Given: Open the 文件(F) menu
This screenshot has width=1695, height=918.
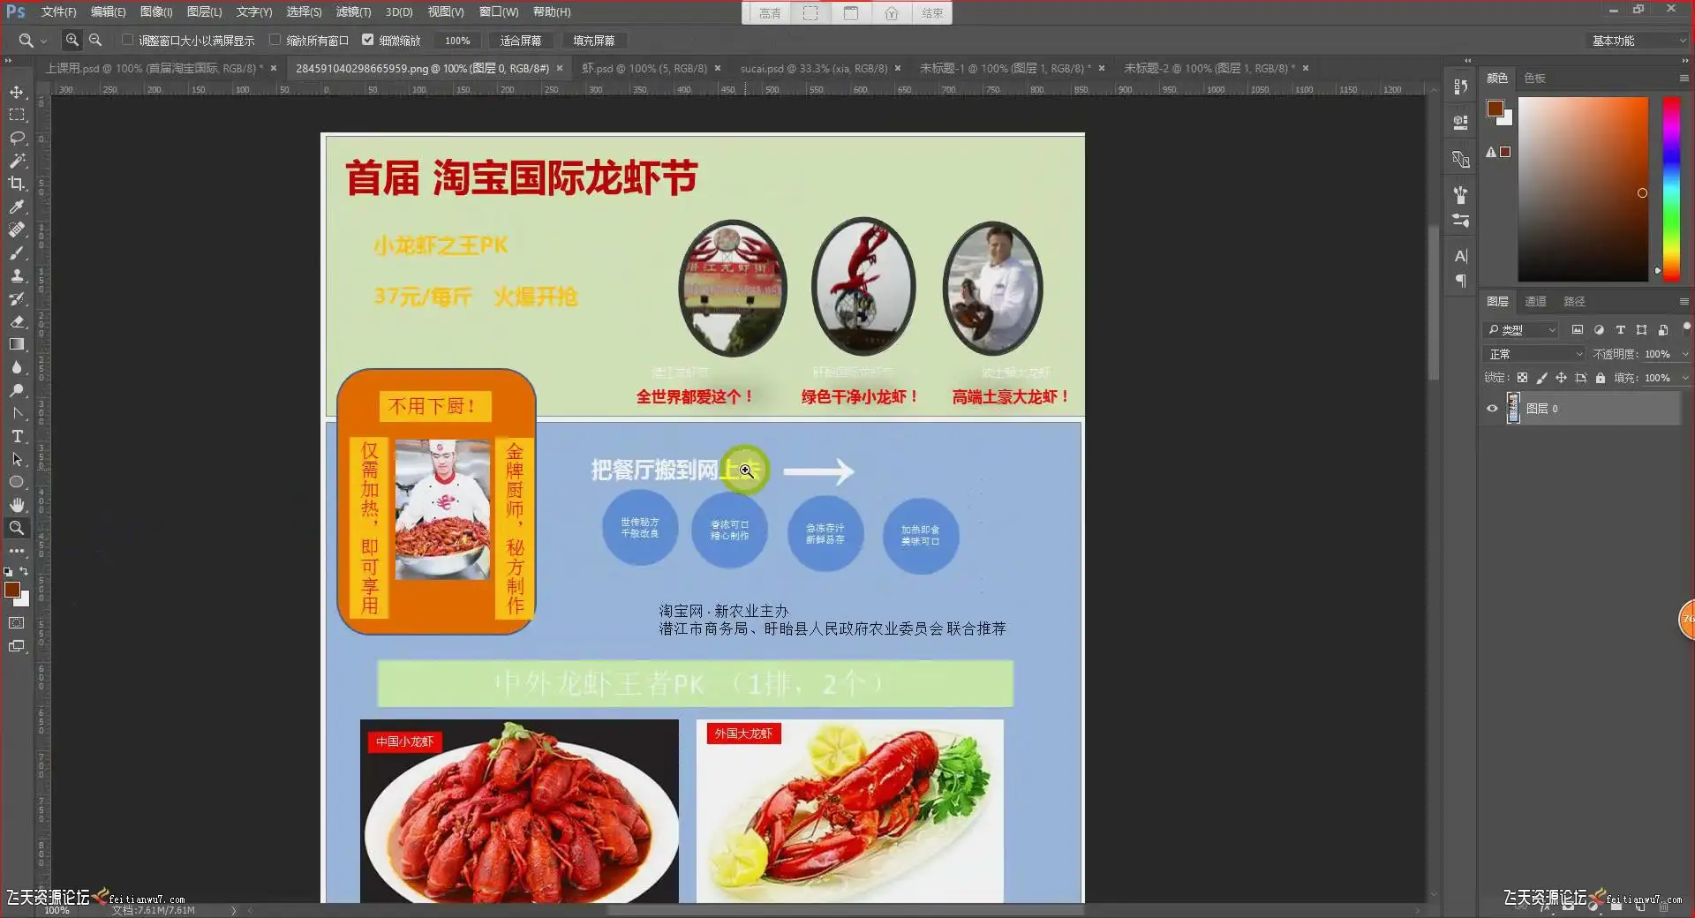Looking at the screenshot, I should click(x=58, y=12).
